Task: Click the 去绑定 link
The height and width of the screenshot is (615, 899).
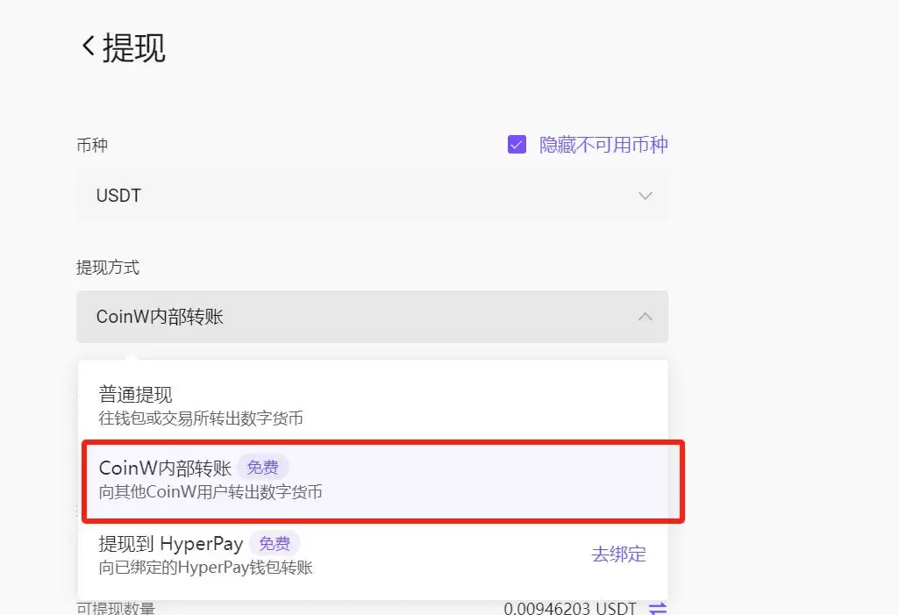Action: 619,554
